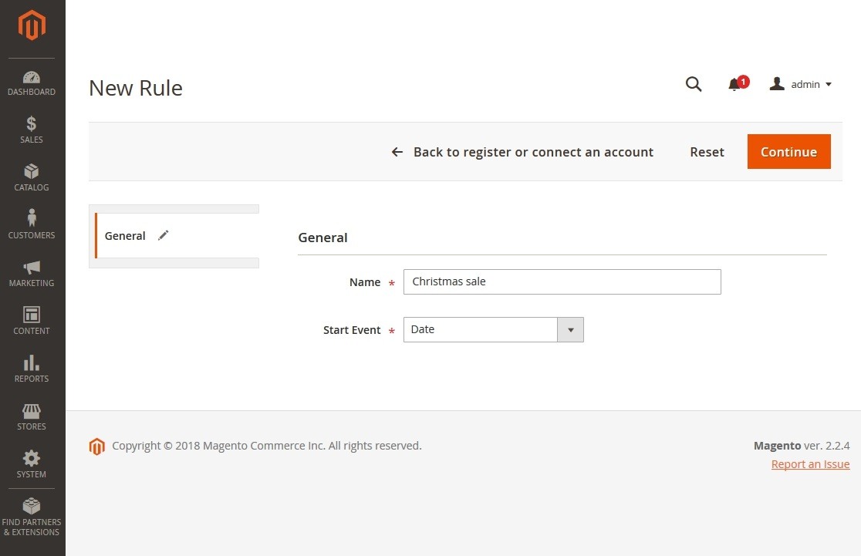The height and width of the screenshot is (556, 861).
Task: Open the Reports menu
Action: pos(32,369)
